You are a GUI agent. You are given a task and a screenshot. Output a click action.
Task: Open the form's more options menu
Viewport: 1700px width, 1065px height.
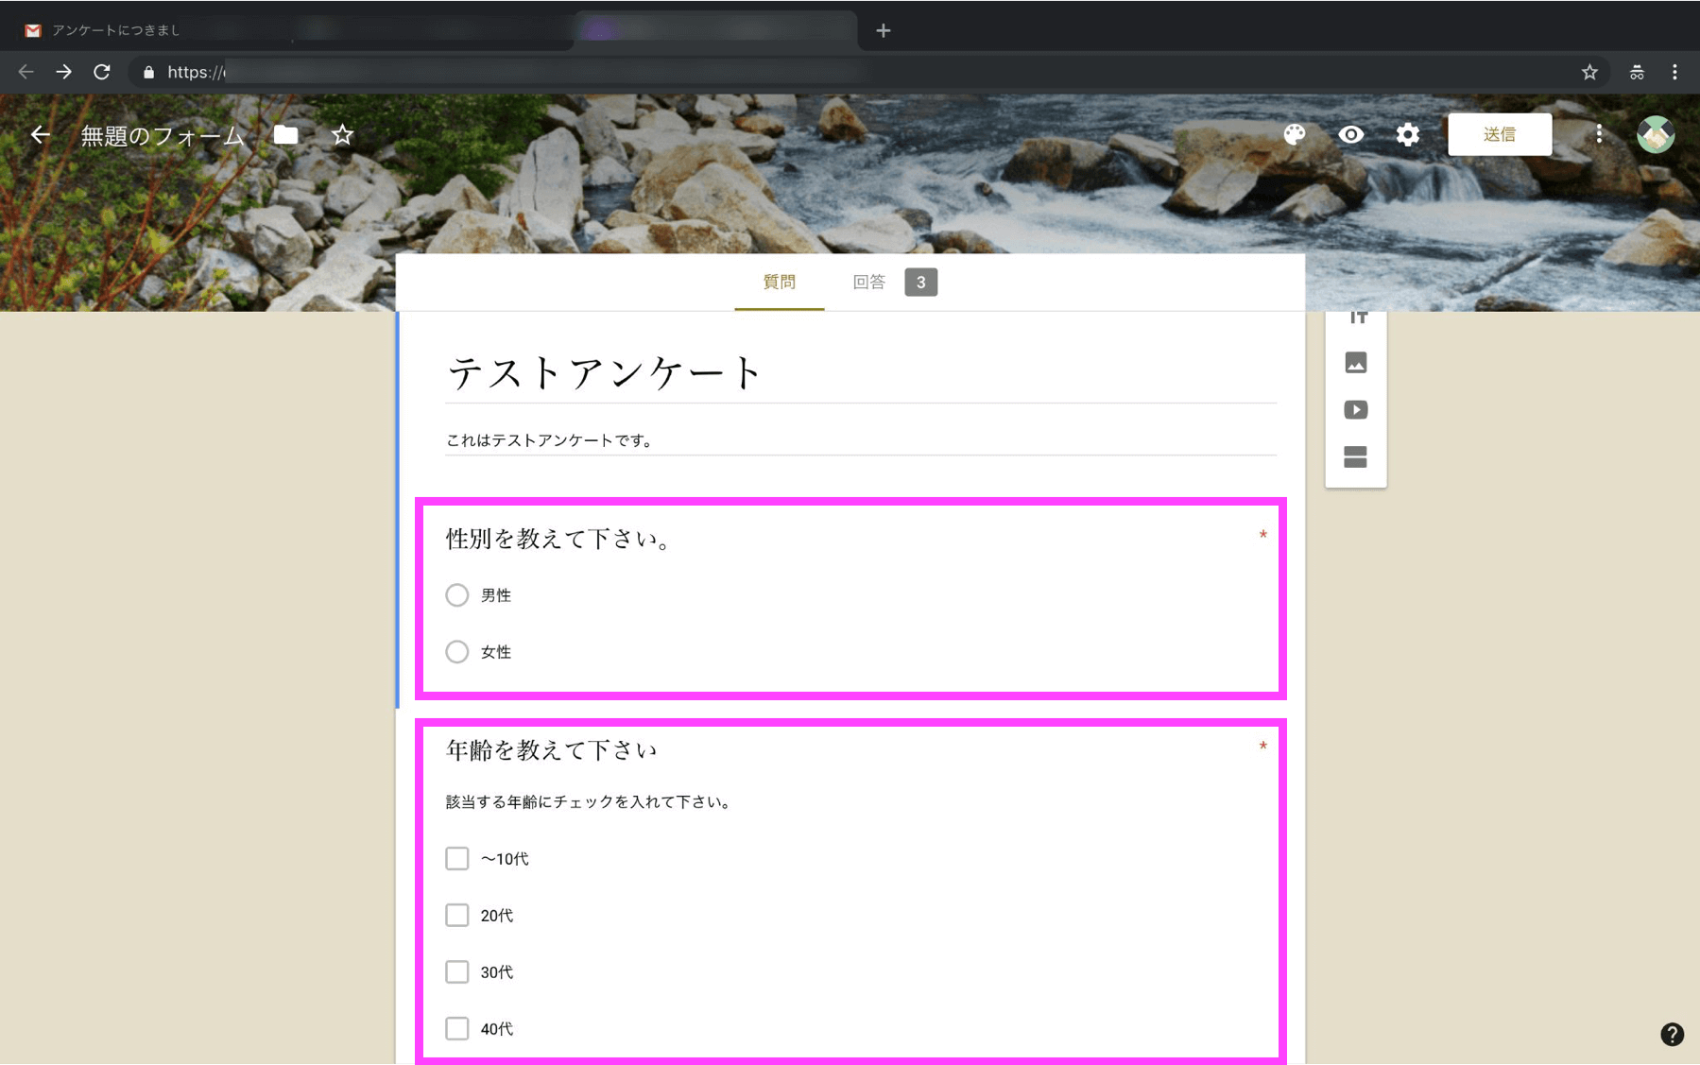[x=1598, y=134]
